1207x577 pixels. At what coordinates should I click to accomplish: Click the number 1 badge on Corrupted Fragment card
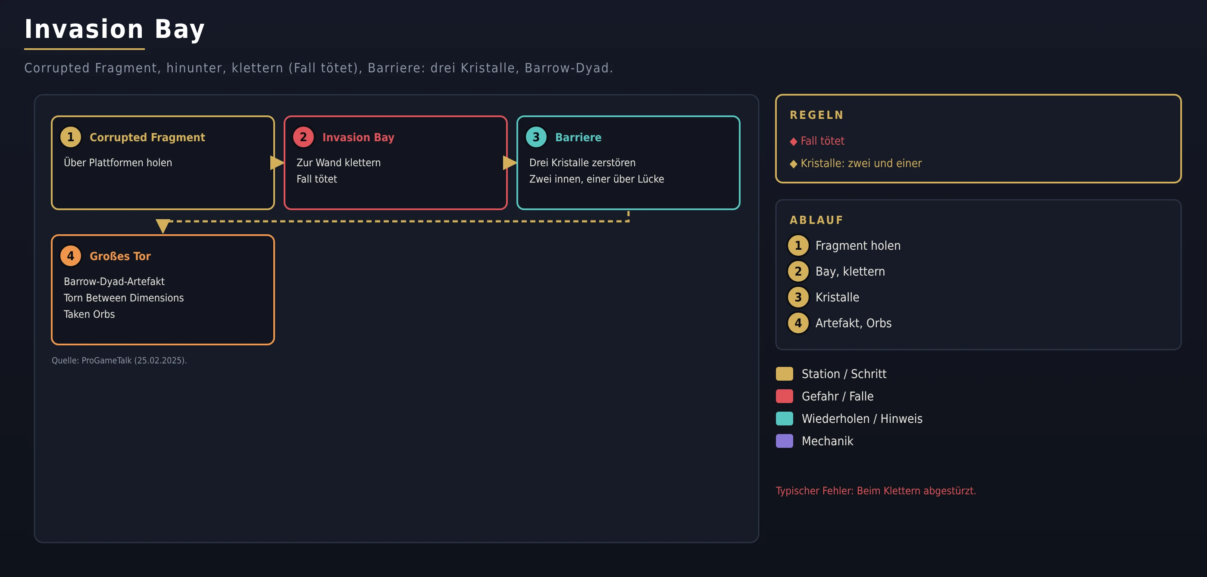tap(71, 137)
